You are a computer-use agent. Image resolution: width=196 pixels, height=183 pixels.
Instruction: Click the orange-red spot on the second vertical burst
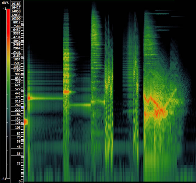66,91
